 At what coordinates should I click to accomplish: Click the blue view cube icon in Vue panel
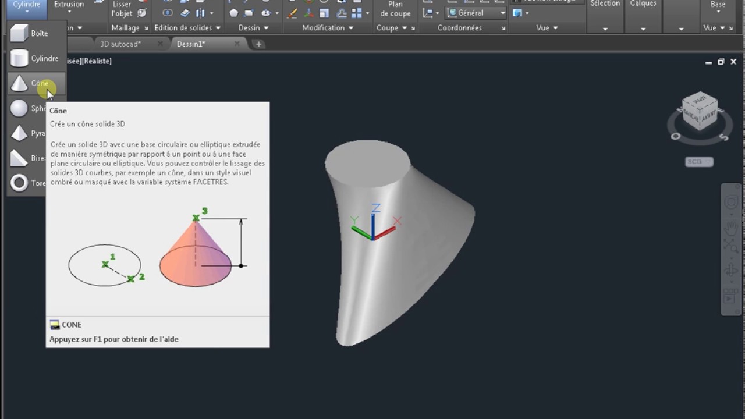[x=517, y=13]
